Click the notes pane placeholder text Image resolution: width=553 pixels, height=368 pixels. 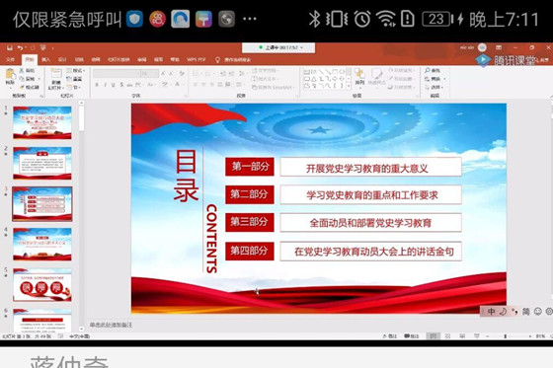[x=111, y=325]
